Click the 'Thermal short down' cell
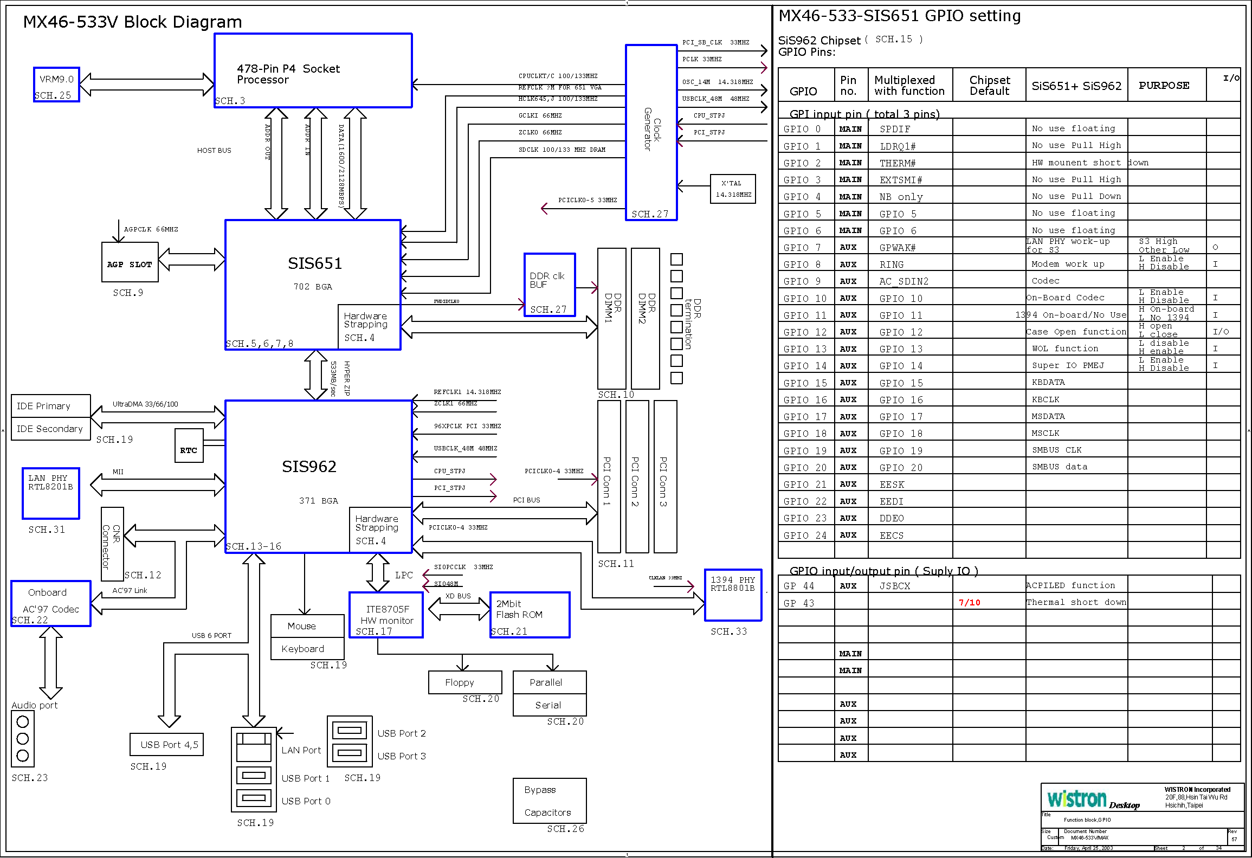The height and width of the screenshot is (858, 1252). click(1076, 602)
